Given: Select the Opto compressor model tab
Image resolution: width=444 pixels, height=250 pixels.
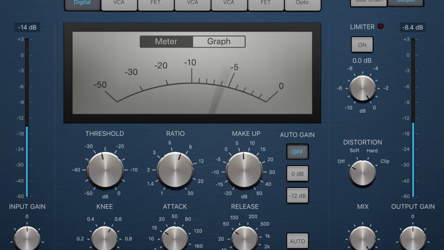Looking at the screenshot, I should coord(302,5).
